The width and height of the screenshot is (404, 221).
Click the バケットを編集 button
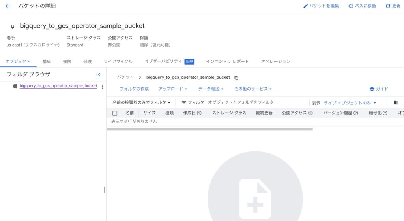(321, 6)
